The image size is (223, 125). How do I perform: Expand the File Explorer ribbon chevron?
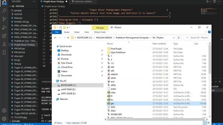205,32
